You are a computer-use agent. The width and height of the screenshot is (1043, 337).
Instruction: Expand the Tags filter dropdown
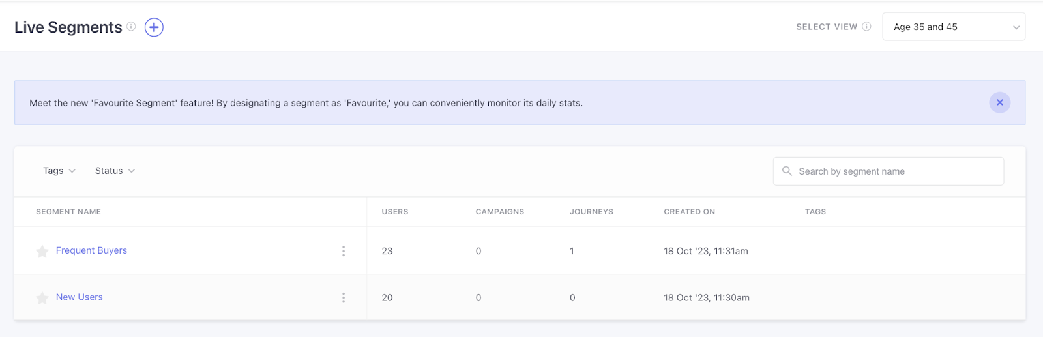(59, 171)
